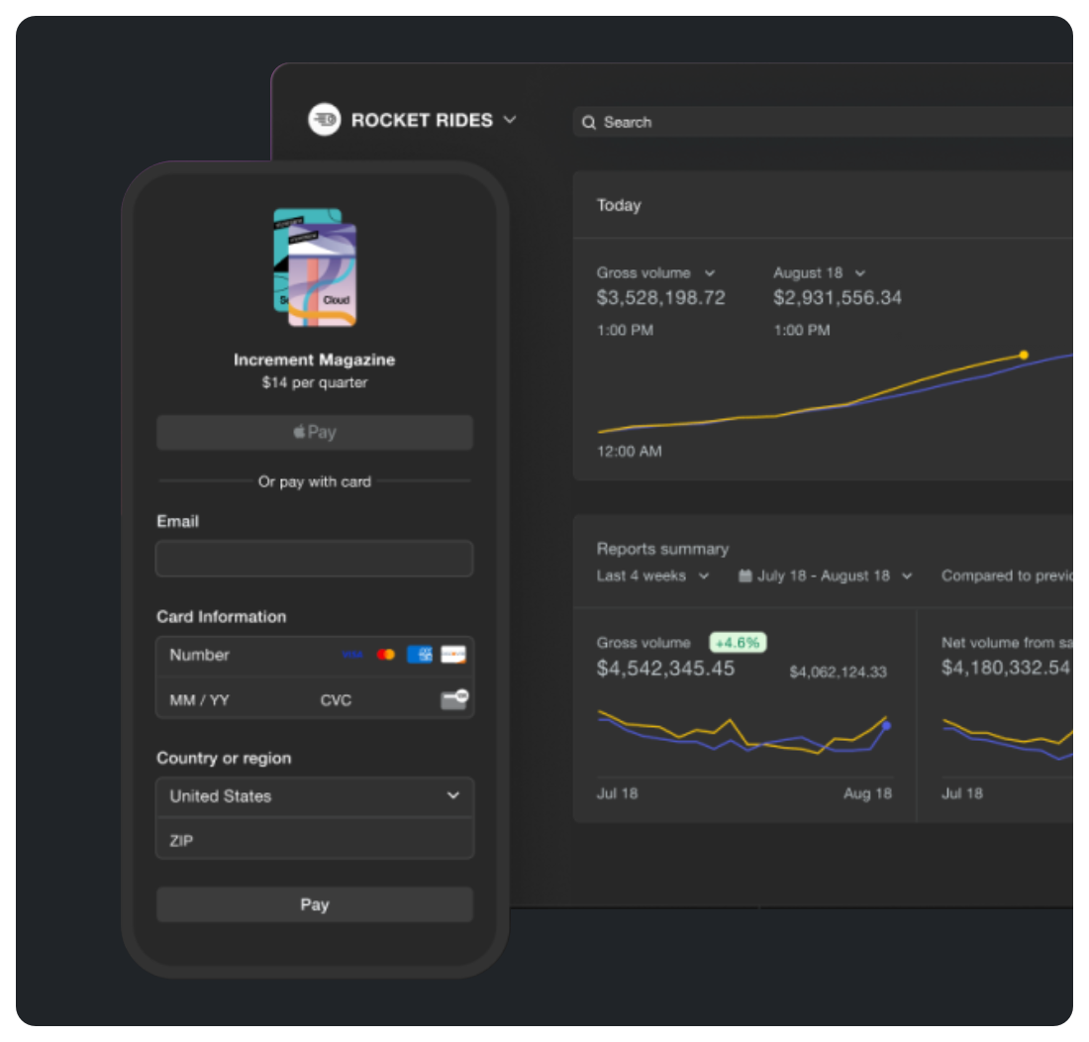Viewport: 1089px width, 1042px height.
Task: Click the Increment Magazine title
Action: coord(315,360)
